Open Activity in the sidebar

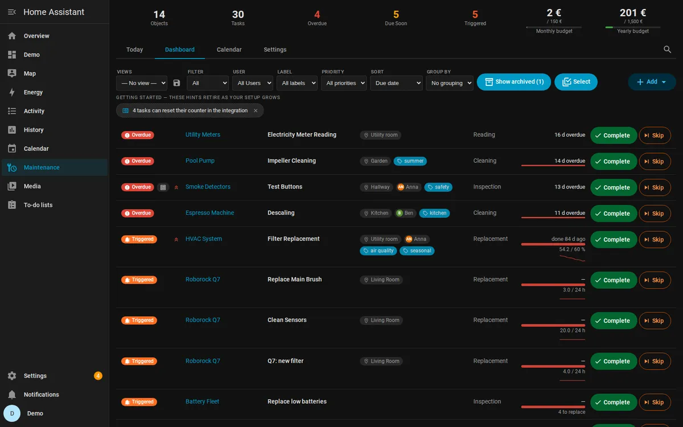[55, 111]
